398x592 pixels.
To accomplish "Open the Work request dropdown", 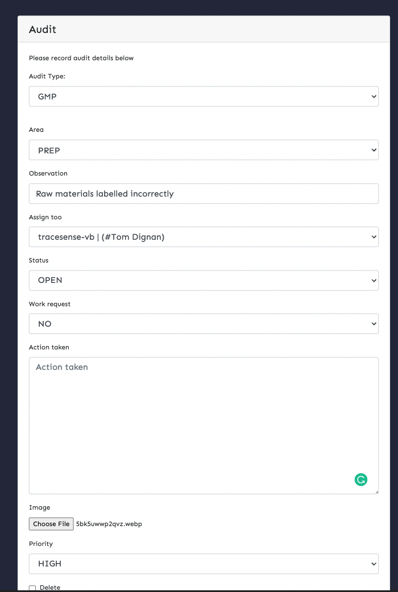I will pos(204,324).
